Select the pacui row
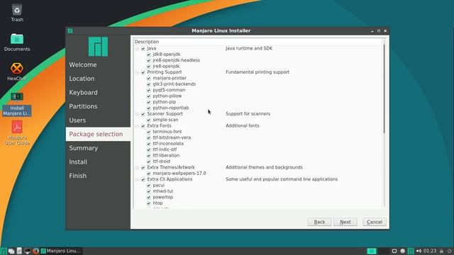454x255 pixels. 158,186
